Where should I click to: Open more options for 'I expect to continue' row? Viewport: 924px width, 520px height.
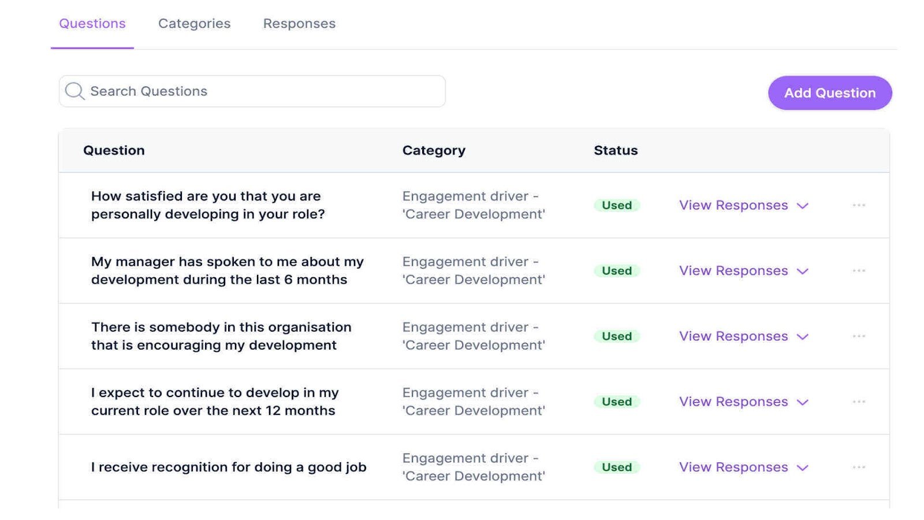[859, 402]
